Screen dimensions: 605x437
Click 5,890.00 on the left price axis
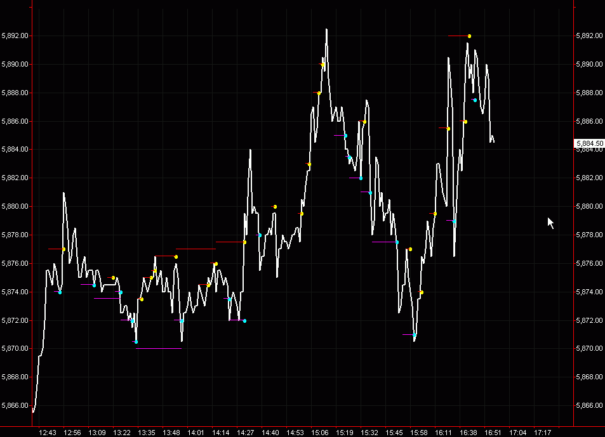pyautogui.click(x=15, y=64)
